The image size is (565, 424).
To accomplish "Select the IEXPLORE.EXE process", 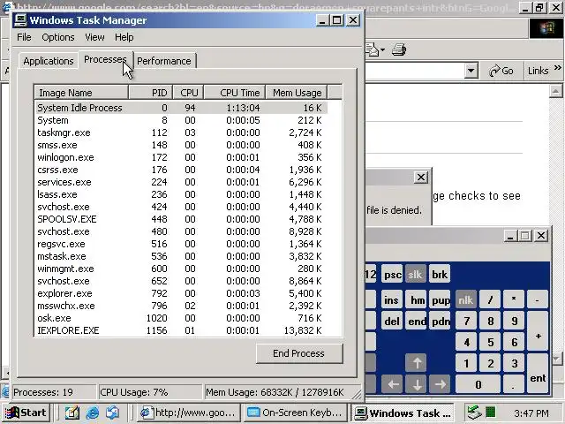I will point(181,330).
